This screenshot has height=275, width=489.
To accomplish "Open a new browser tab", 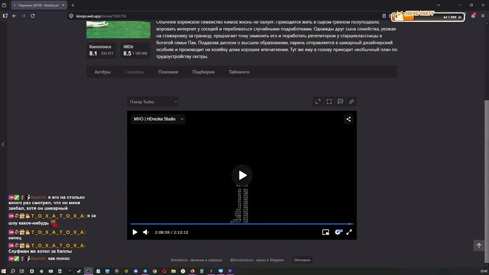I will click(x=73, y=5).
